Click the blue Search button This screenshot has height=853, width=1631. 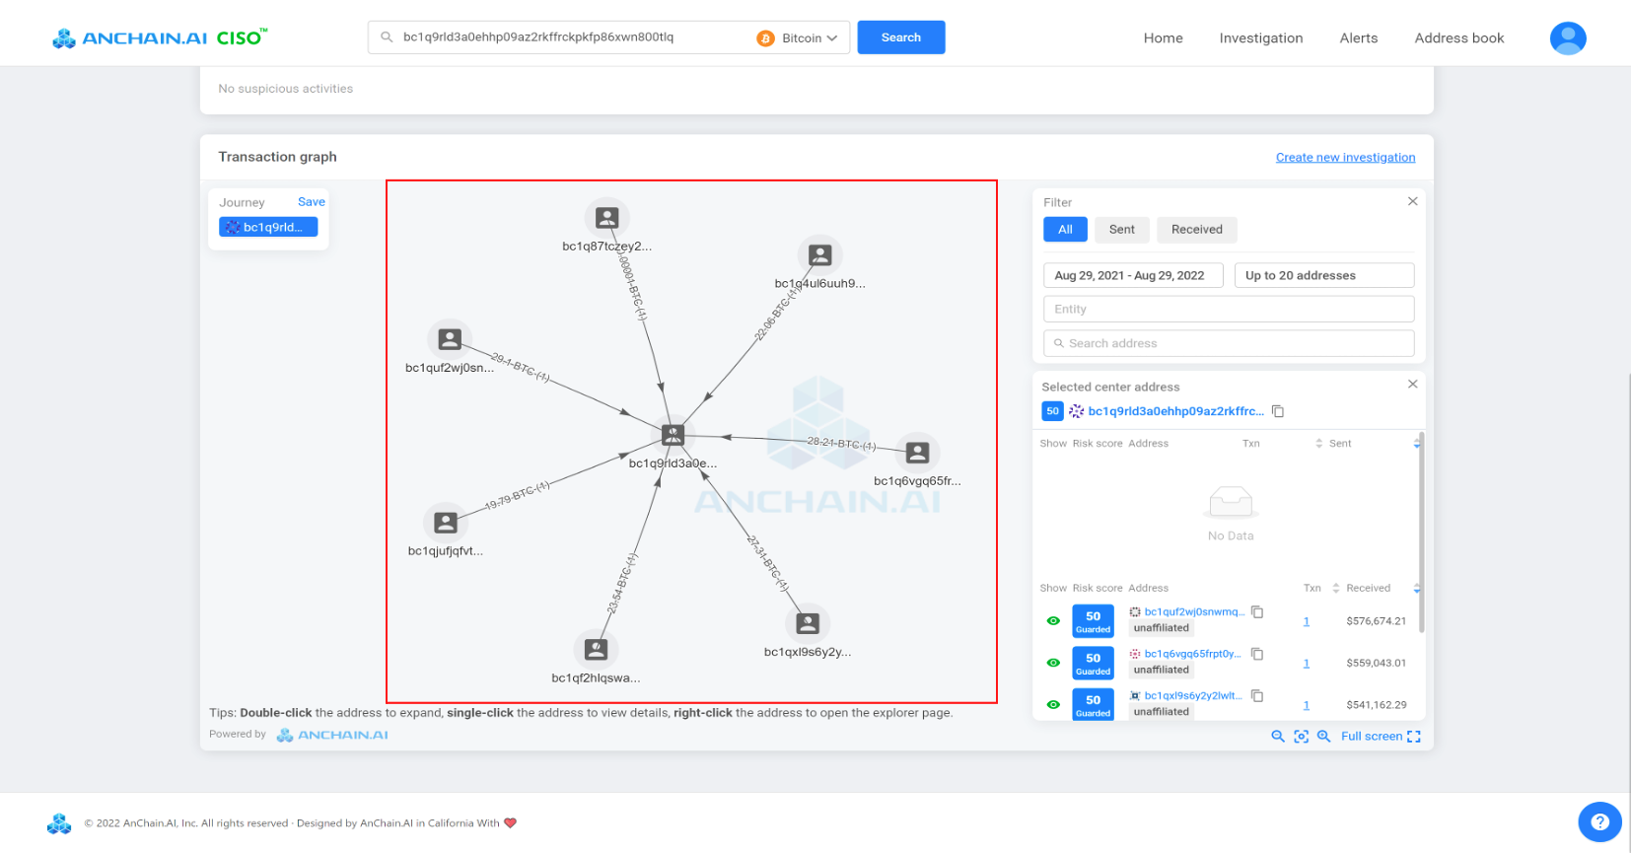pos(901,37)
